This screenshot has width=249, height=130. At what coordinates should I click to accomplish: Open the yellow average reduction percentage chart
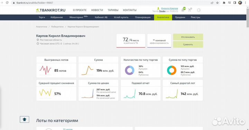tap(45, 93)
